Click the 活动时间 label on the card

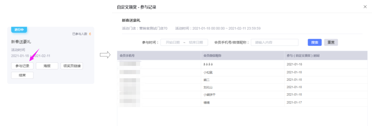pos(18,50)
